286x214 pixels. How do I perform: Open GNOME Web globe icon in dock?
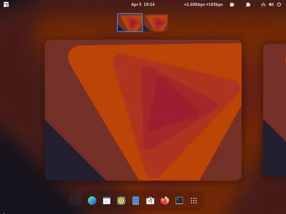[x=92, y=201]
